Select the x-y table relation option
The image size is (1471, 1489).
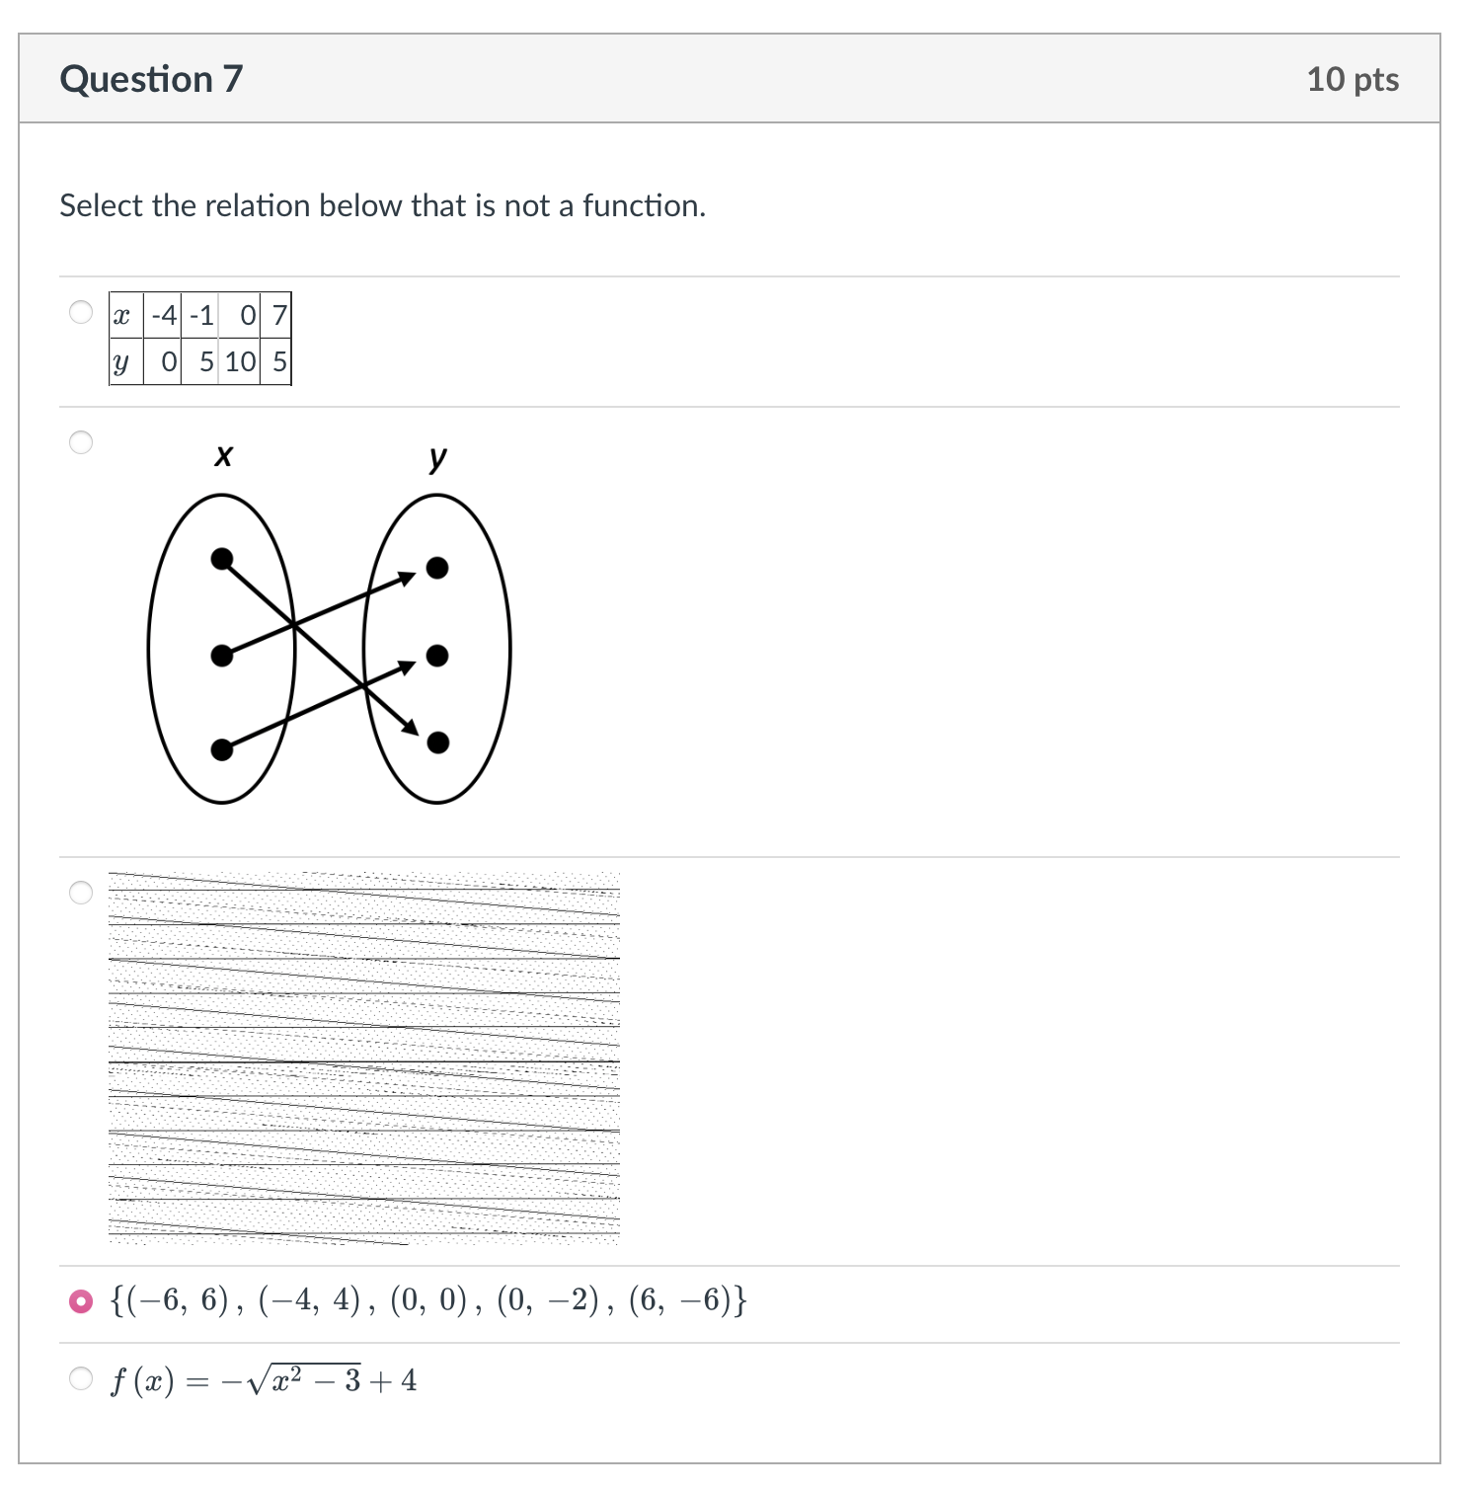pos(79,312)
